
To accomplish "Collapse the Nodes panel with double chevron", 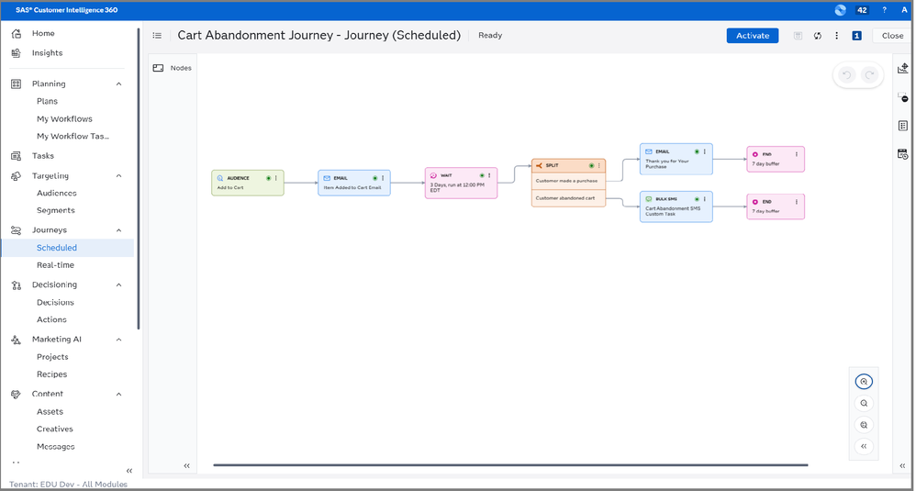I will click(x=187, y=466).
